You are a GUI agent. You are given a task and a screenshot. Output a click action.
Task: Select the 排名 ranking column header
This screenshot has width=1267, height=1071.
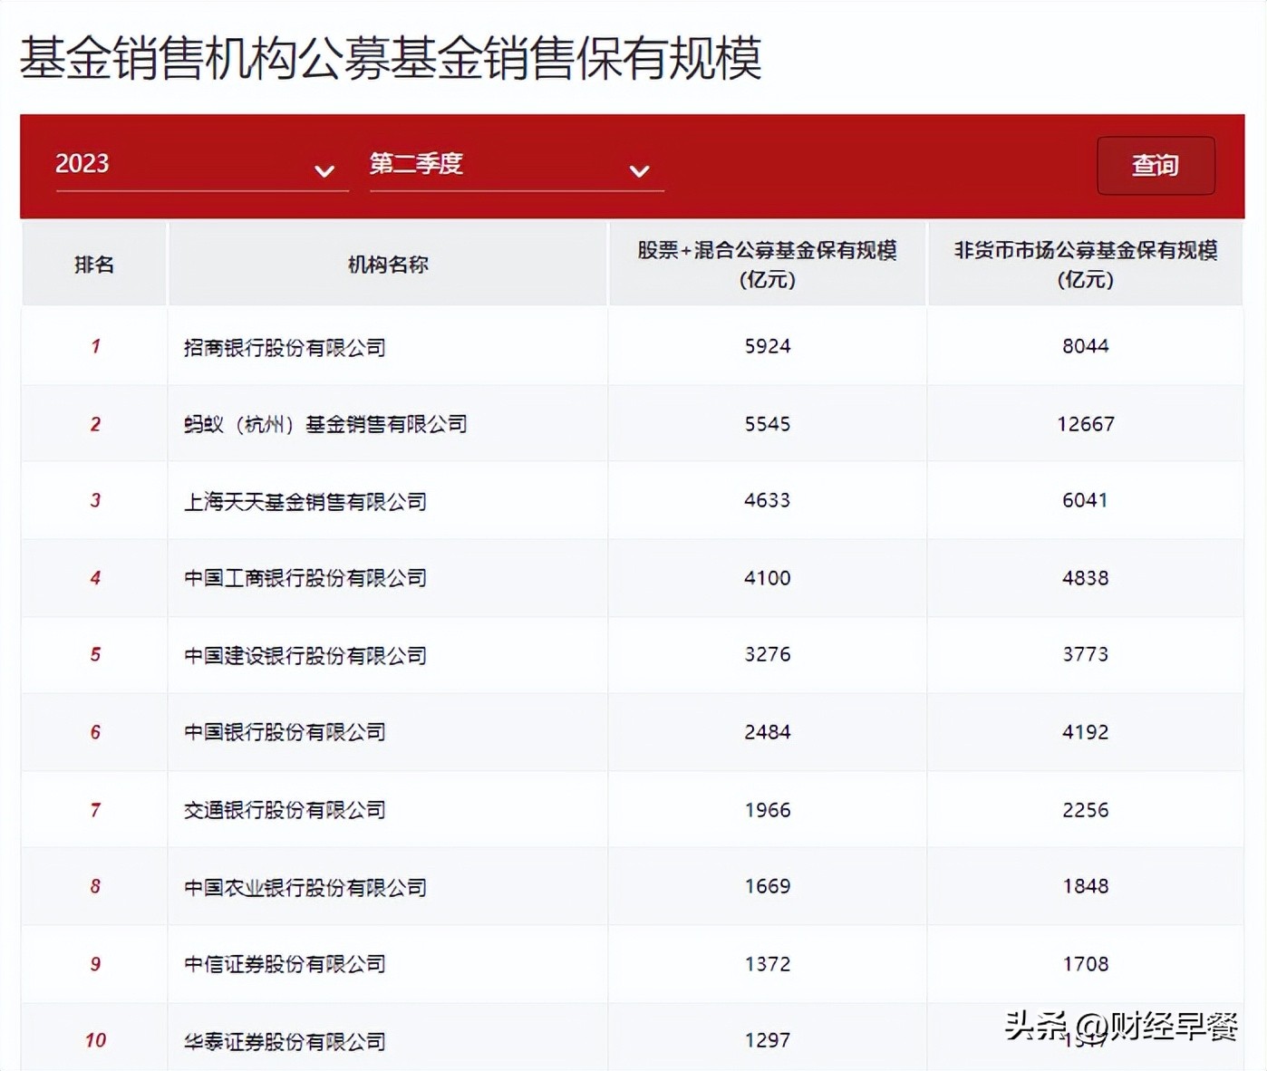[93, 265]
